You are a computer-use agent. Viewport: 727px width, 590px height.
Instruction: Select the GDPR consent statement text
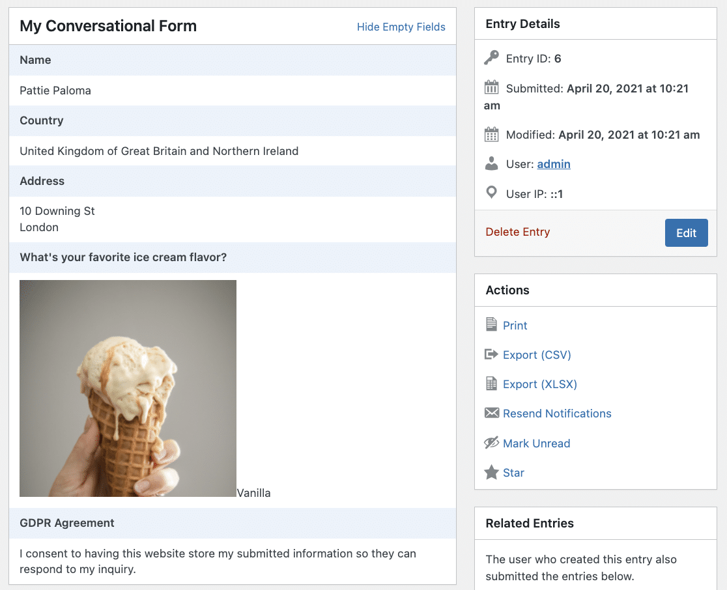pyautogui.click(x=218, y=561)
